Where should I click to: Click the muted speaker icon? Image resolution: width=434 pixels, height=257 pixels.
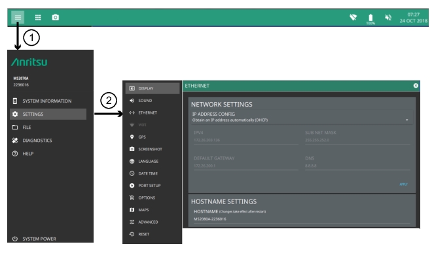(x=388, y=18)
